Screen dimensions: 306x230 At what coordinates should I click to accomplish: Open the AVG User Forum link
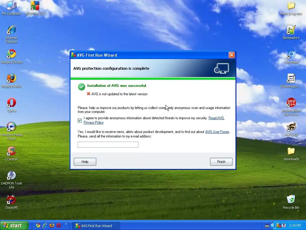pyautogui.click(x=217, y=132)
